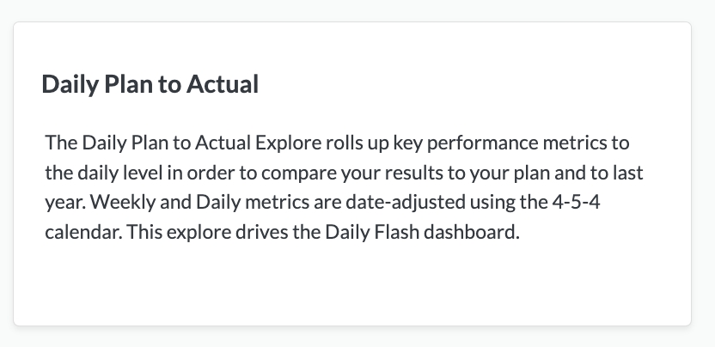715x347 pixels.
Task: Click the gray background outside the card
Action: 703,337
